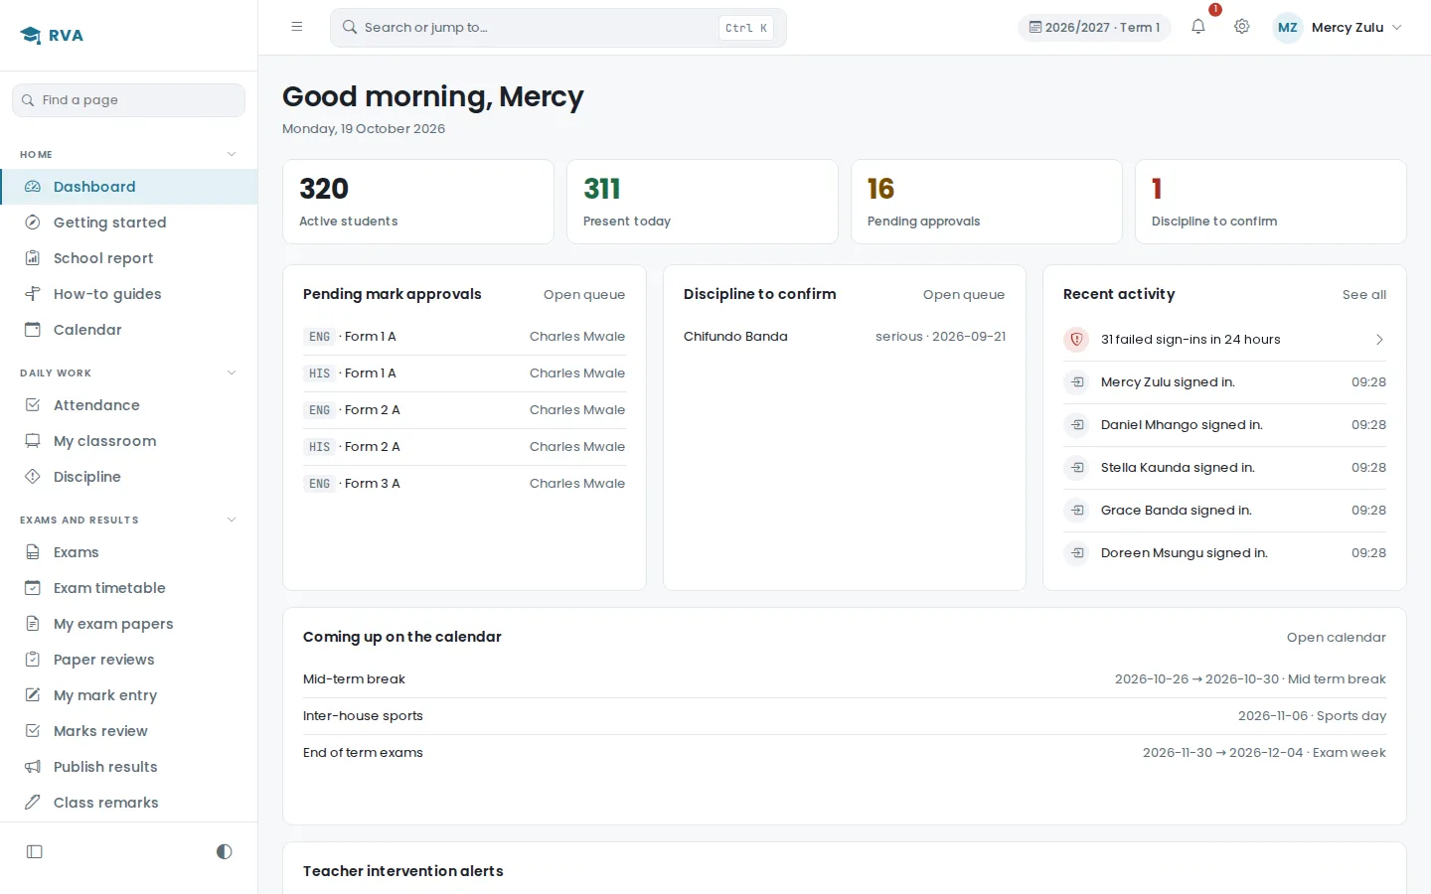This screenshot has height=894, width=1431.
Task: Open queue for Discipline to confirm
Action: (964, 295)
